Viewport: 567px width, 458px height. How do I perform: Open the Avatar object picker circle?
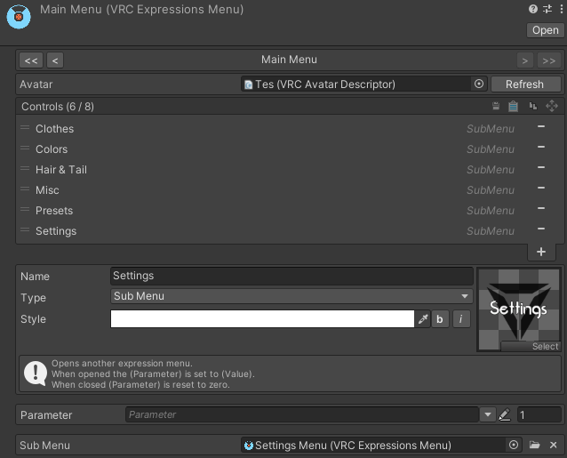point(479,84)
